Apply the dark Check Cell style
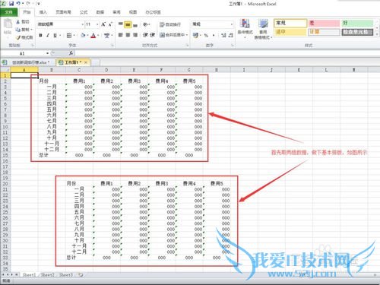This screenshot has height=285, width=380. (357, 32)
